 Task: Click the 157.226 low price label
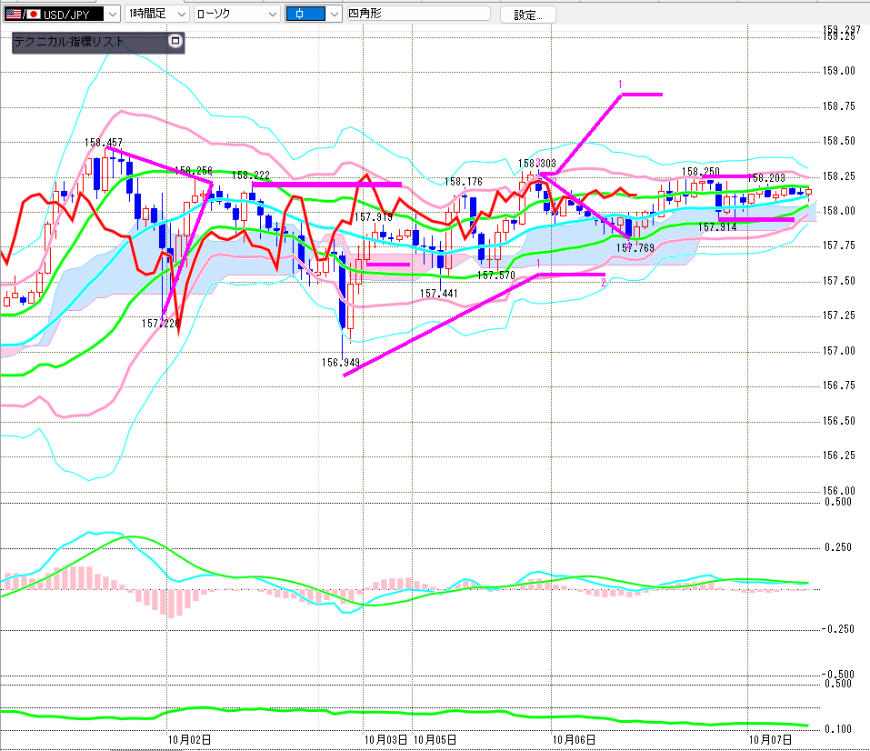tap(161, 323)
